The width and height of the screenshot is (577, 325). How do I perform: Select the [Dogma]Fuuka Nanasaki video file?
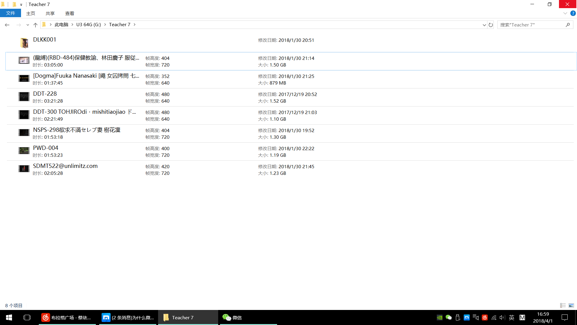point(290,79)
